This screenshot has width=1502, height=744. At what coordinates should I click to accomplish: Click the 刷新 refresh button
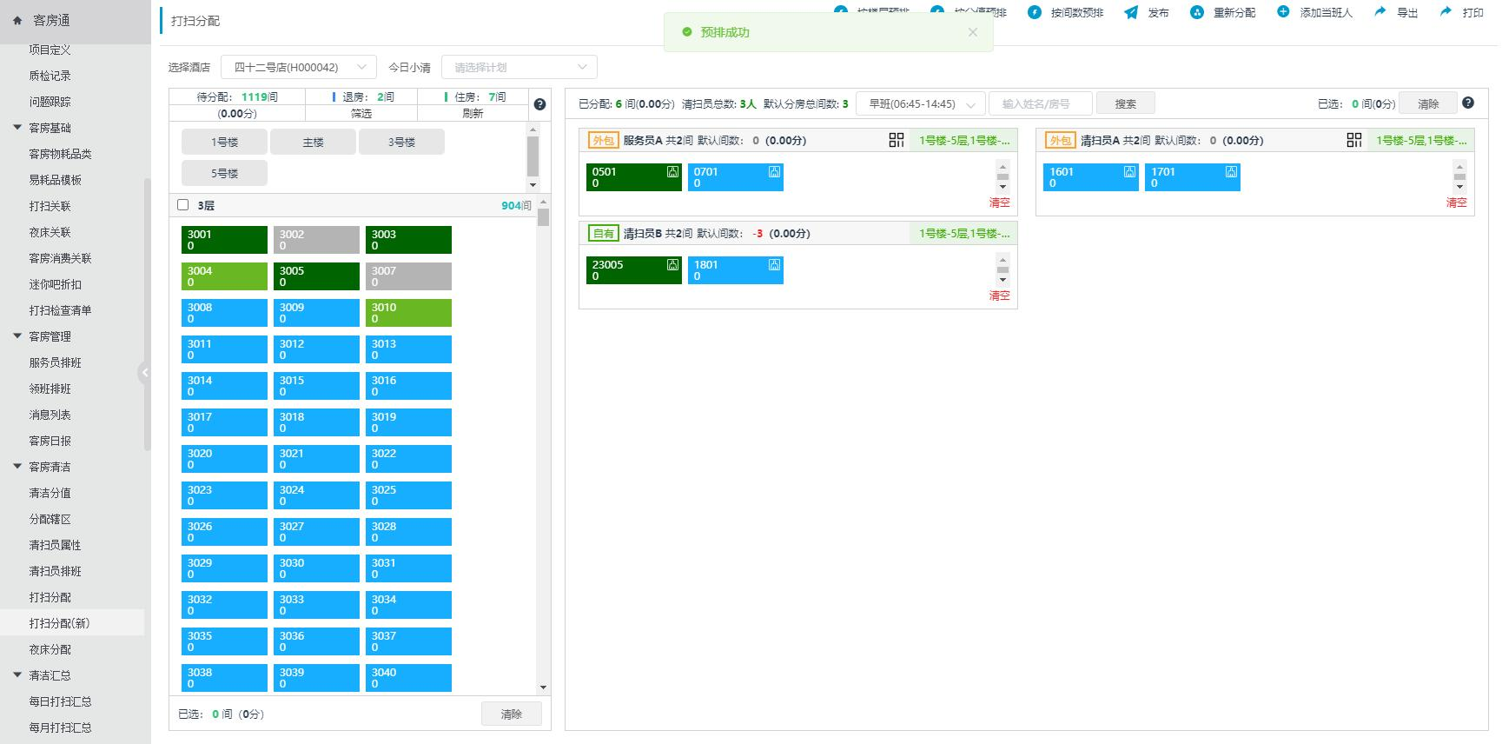tap(473, 114)
